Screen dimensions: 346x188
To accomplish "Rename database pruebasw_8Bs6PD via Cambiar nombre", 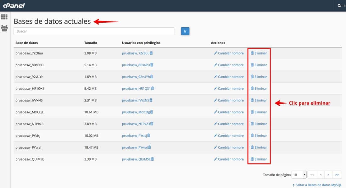I will tap(229, 65).
